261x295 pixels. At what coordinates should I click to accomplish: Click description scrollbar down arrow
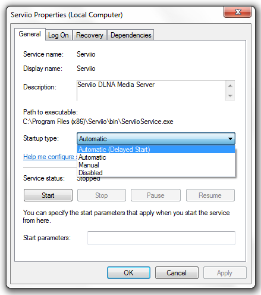click(x=230, y=96)
